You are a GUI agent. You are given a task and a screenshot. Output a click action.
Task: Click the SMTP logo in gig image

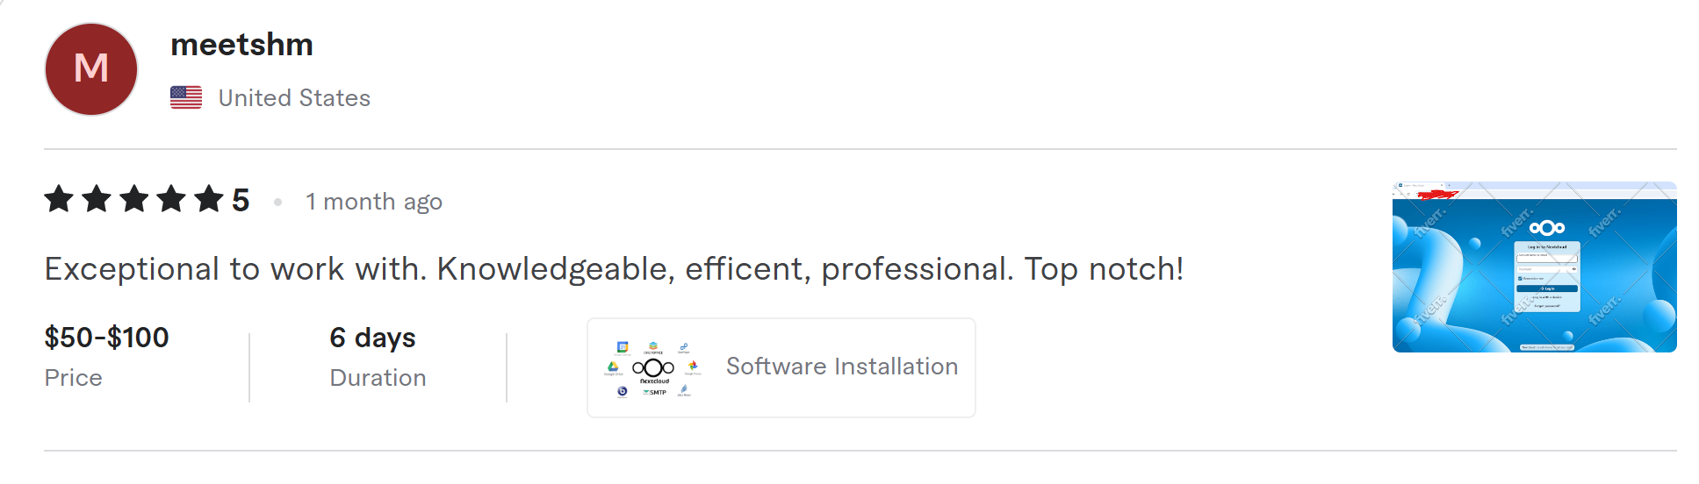point(654,392)
